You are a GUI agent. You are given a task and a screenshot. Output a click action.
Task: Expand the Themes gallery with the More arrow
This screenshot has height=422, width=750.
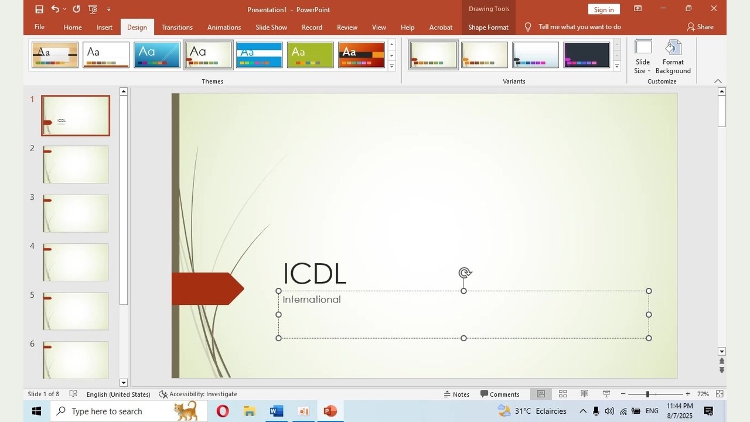tap(392, 66)
